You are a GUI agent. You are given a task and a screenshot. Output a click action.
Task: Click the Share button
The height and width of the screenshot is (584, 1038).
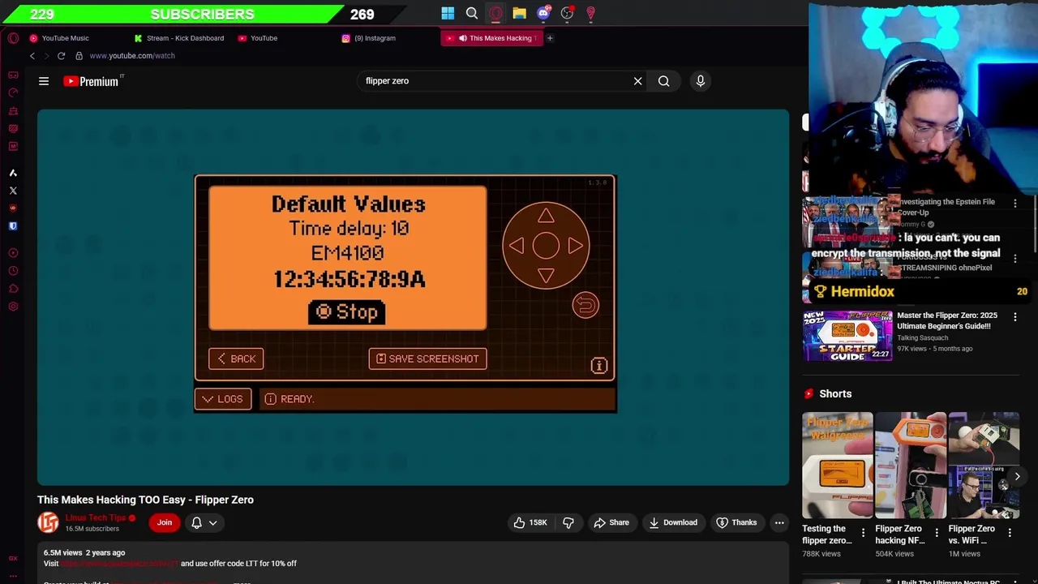tap(611, 522)
